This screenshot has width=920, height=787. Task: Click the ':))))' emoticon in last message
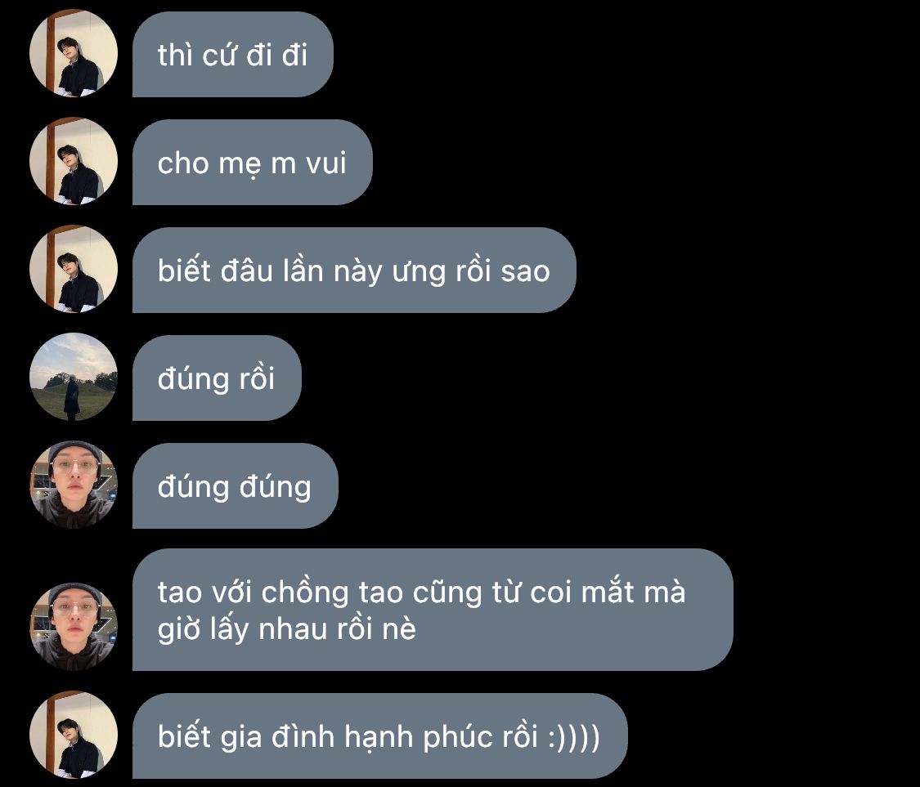[x=574, y=737]
